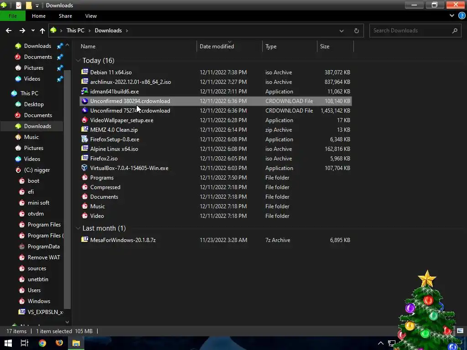Select pinned Documents in Quick access

pyautogui.click(x=38, y=57)
